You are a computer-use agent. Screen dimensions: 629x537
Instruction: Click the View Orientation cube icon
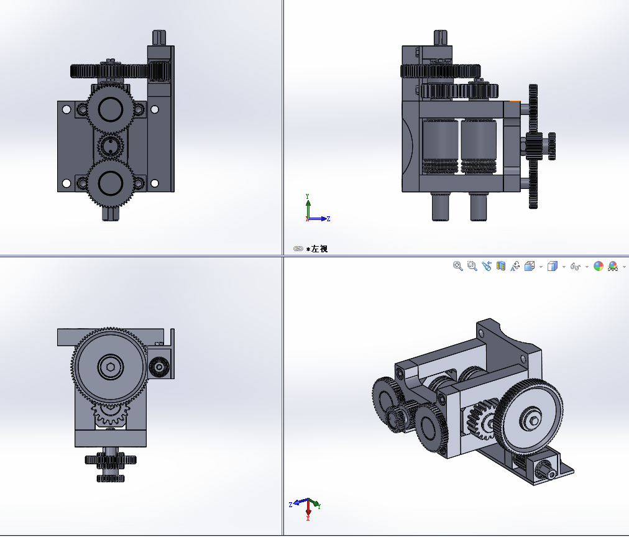[530, 266]
